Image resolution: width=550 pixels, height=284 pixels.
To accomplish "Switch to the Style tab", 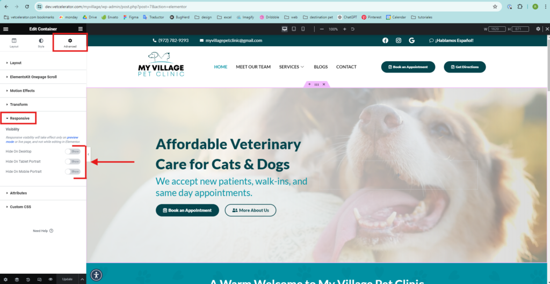I will [41, 43].
